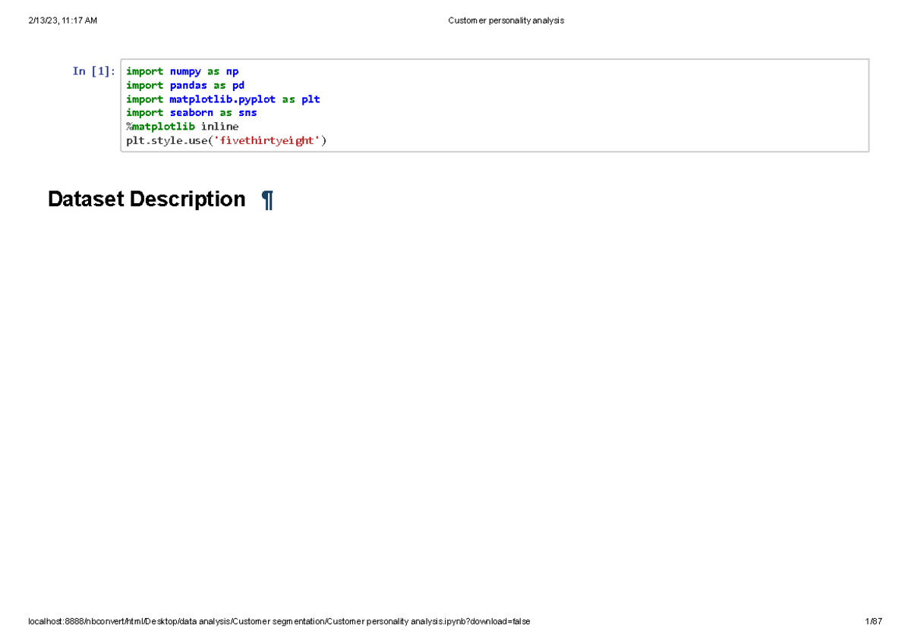
Task: Click the word 'inline' after %matplotlib
Action: [x=219, y=126]
